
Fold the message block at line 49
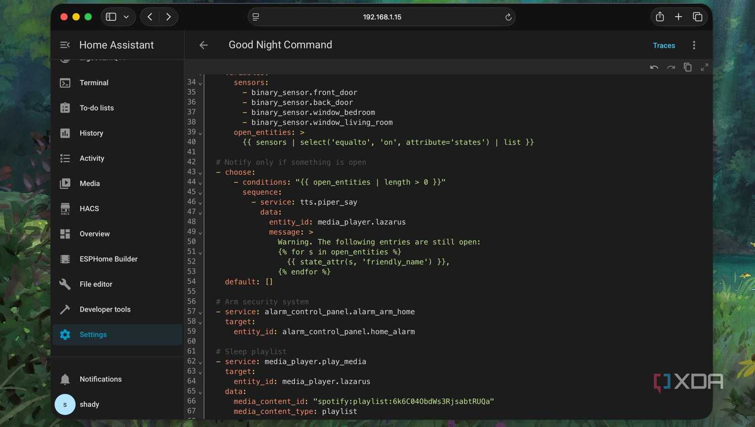click(x=200, y=233)
